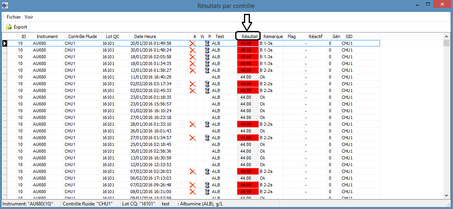Click the red X on the 27/01/2016 01:34:57 row

click(x=192, y=138)
